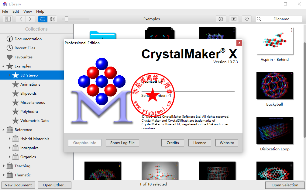Image resolution: width=306 pixels, height=190 pixels.
Task: Click the Volumetric Data star icon
Action: pos(15,121)
